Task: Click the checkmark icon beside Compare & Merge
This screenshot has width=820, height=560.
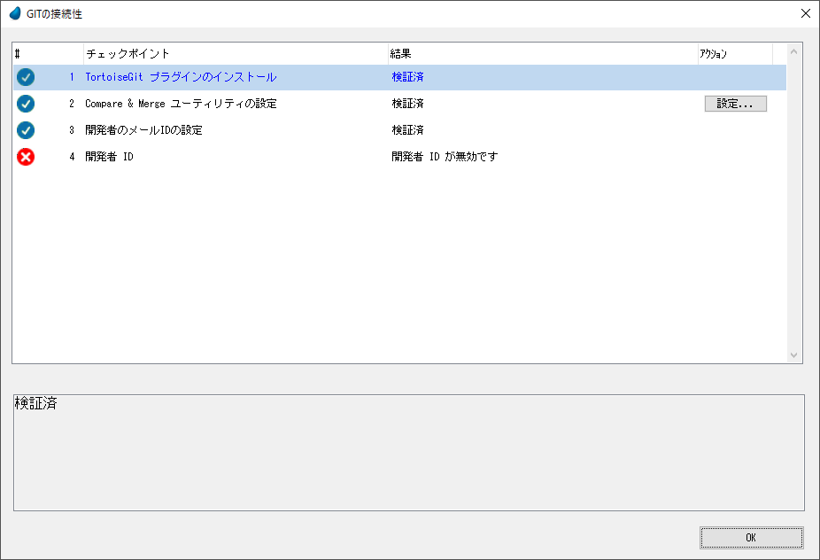Action: pyautogui.click(x=26, y=104)
